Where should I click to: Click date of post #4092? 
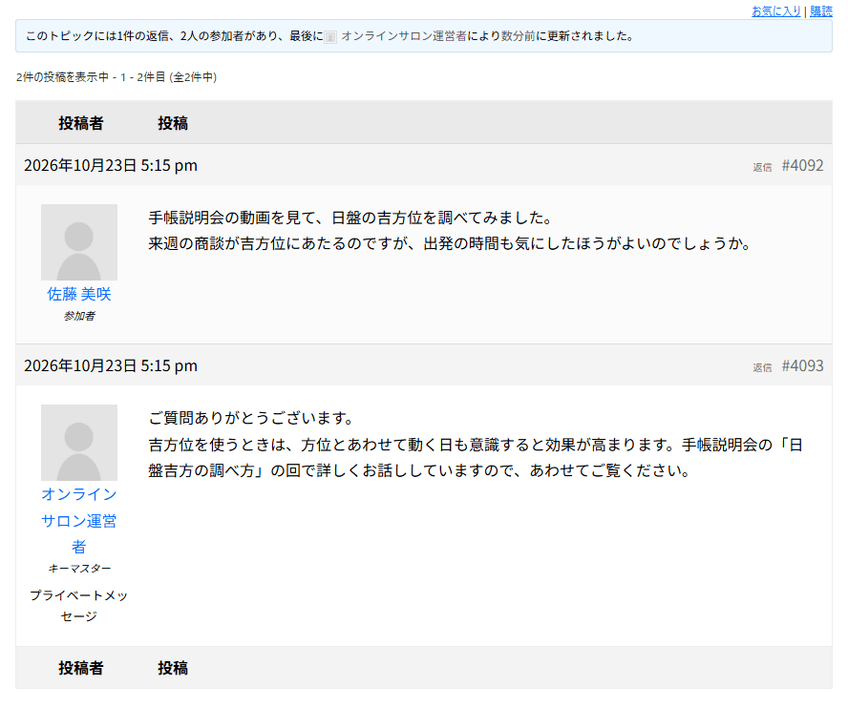point(111,165)
